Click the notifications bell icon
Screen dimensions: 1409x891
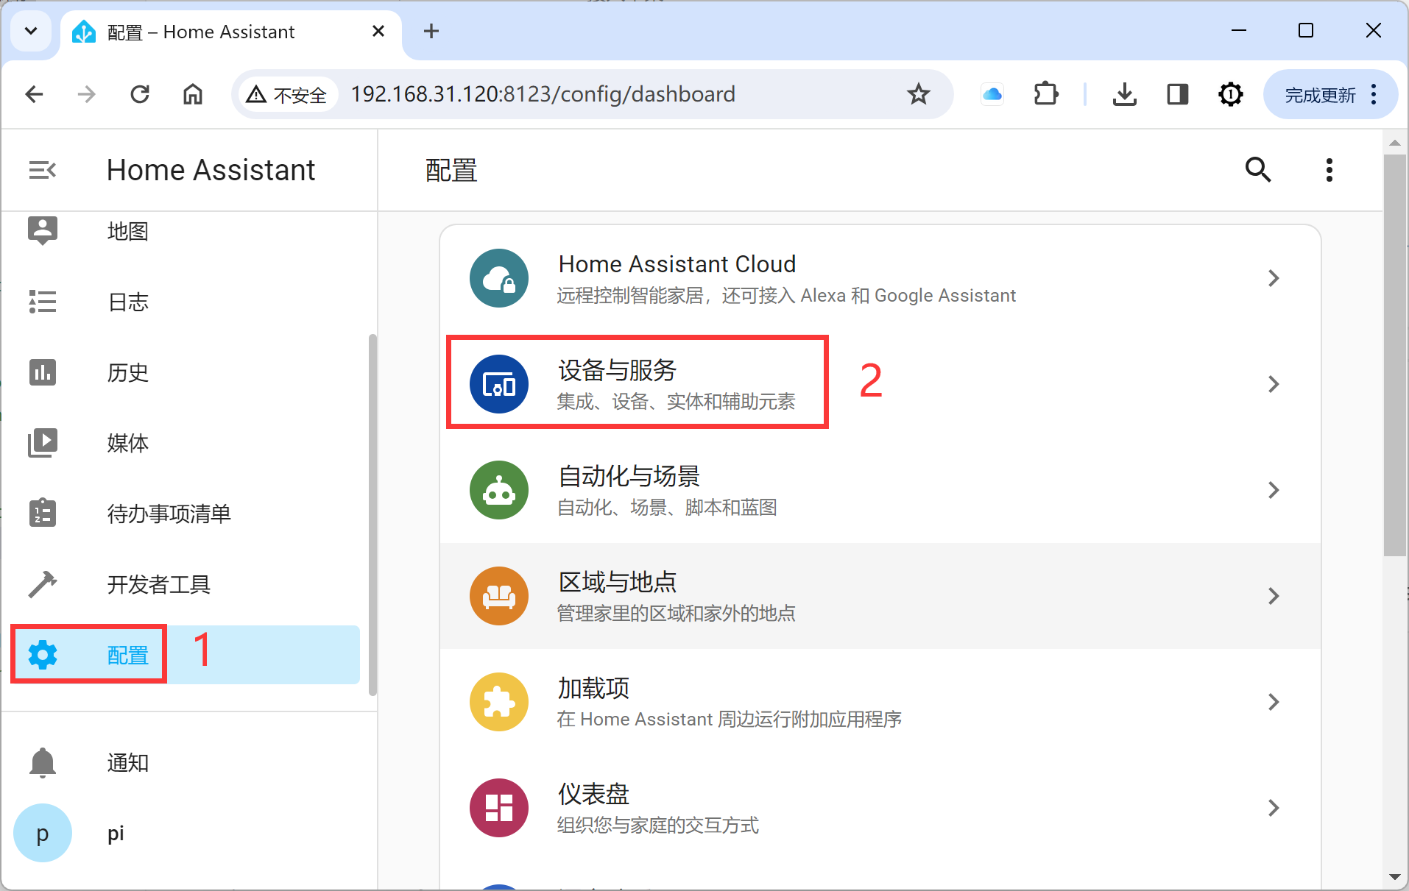tap(43, 762)
